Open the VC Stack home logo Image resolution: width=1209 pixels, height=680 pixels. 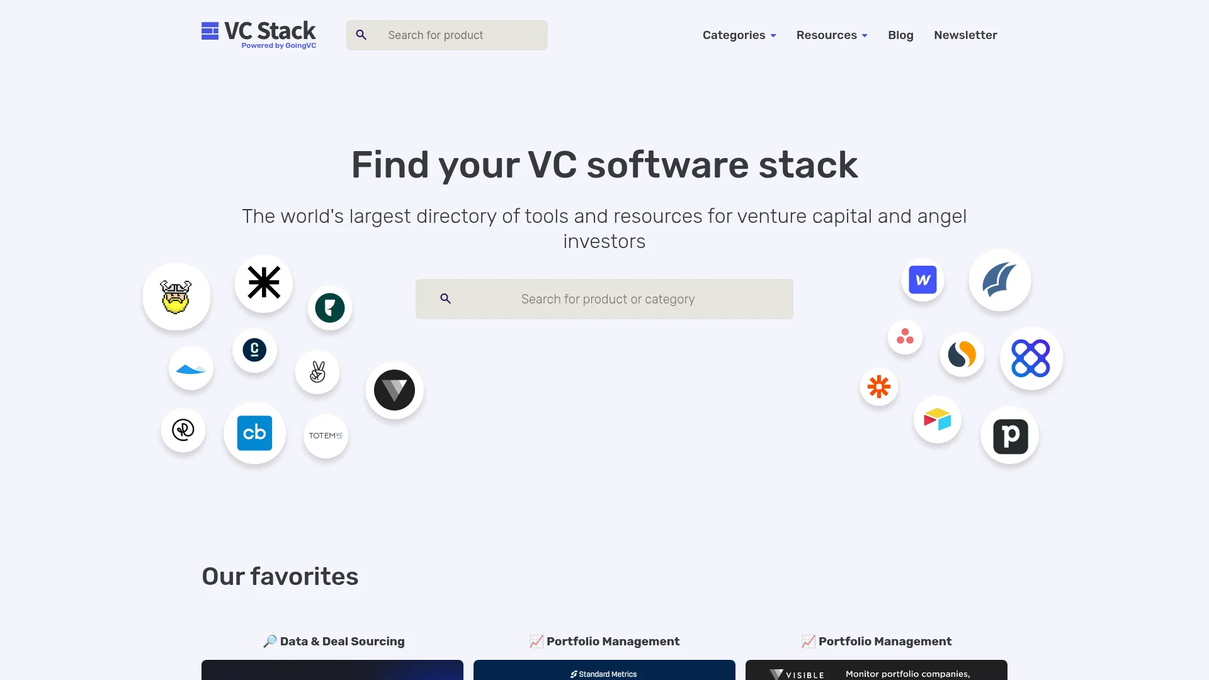pos(259,35)
